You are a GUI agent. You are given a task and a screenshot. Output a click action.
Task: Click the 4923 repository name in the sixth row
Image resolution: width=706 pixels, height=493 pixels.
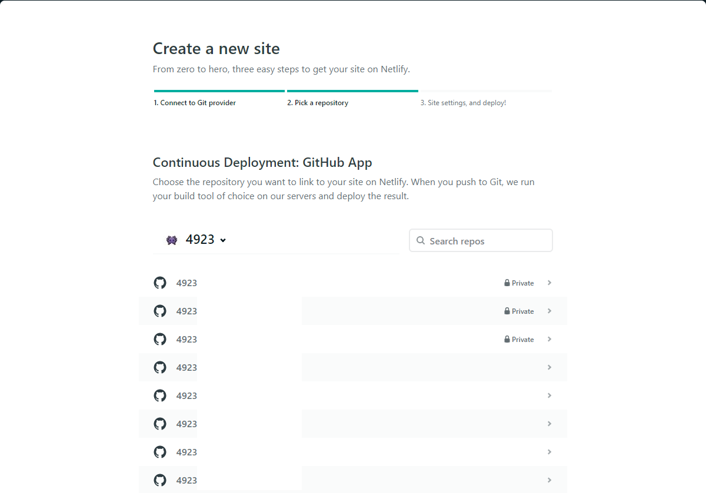(187, 424)
